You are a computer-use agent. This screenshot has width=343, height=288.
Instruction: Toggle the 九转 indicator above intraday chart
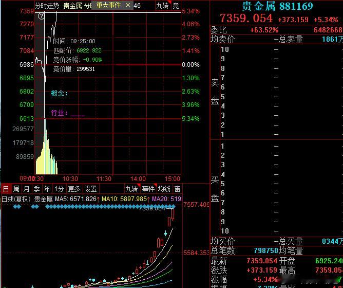pyautogui.click(x=162, y=6)
